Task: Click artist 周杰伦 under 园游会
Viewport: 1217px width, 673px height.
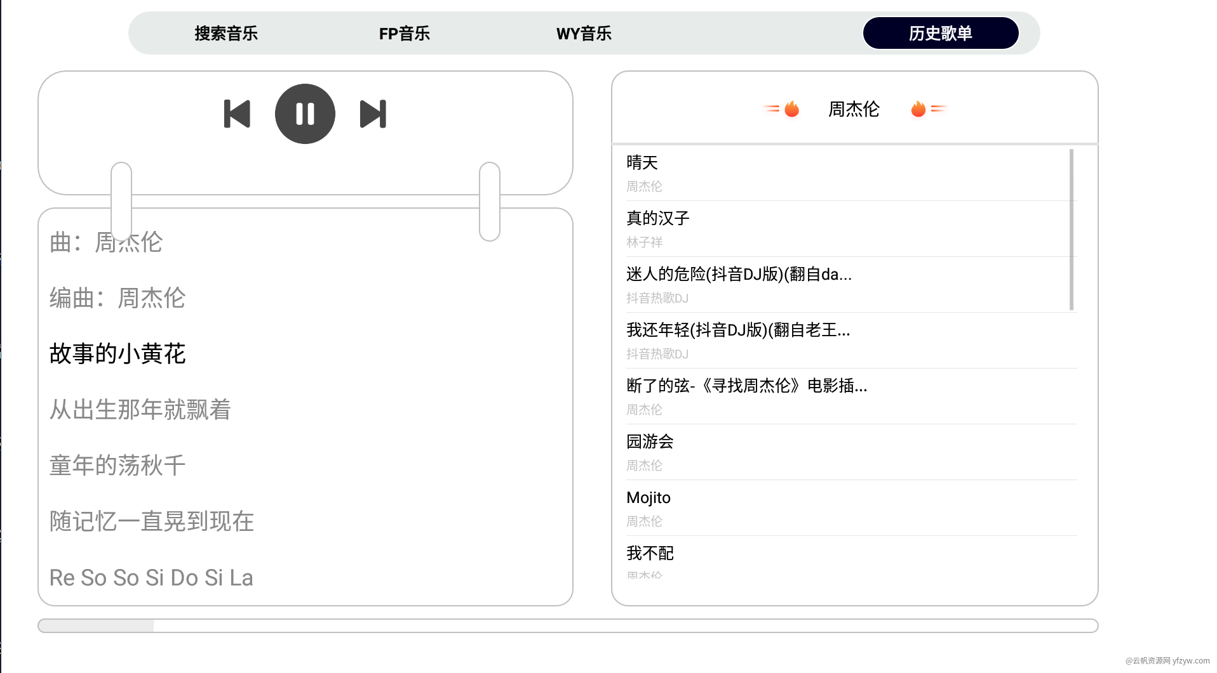Action: click(x=644, y=466)
